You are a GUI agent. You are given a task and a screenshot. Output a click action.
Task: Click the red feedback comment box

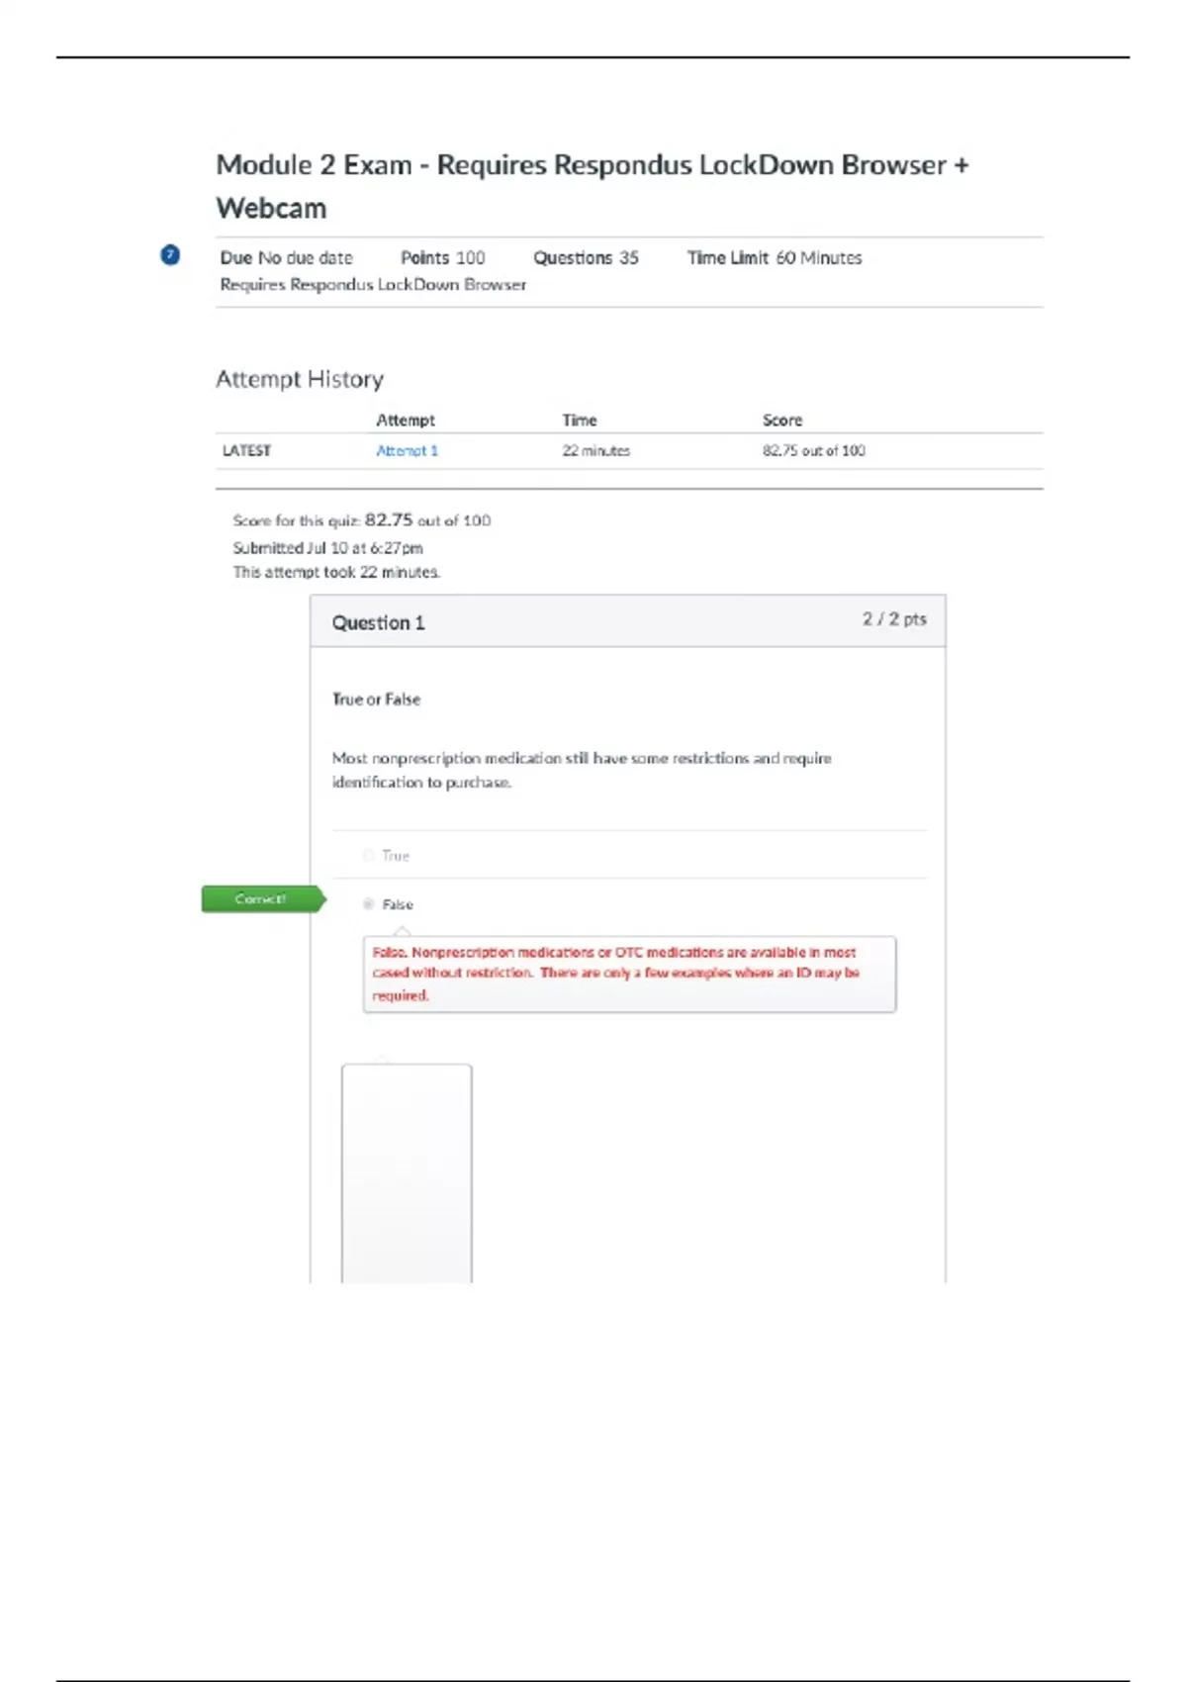(629, 974)
